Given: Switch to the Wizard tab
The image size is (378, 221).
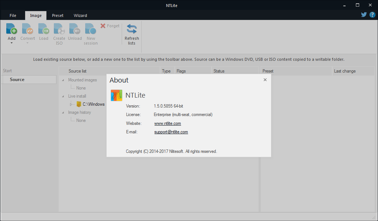Looking at the screenshot, I should pos(80,15).
